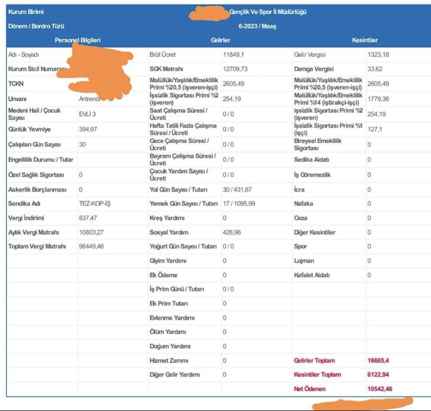Click the Gelir Vergisi amount 1323,18
Screen dimensions: 431x411
point(378,55)
